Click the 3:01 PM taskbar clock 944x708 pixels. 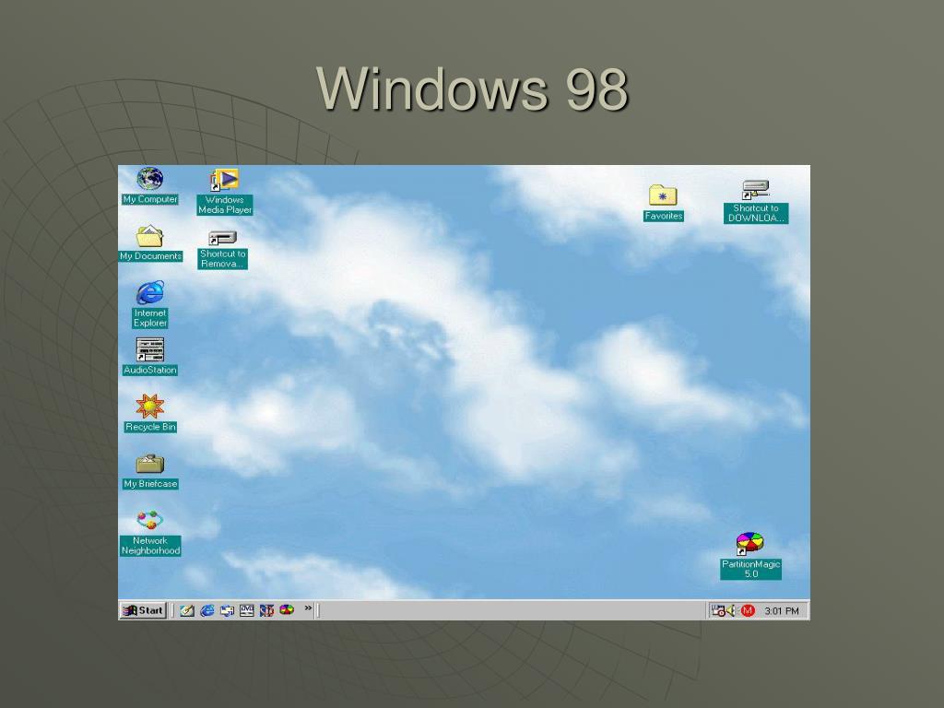click(782, 611)
